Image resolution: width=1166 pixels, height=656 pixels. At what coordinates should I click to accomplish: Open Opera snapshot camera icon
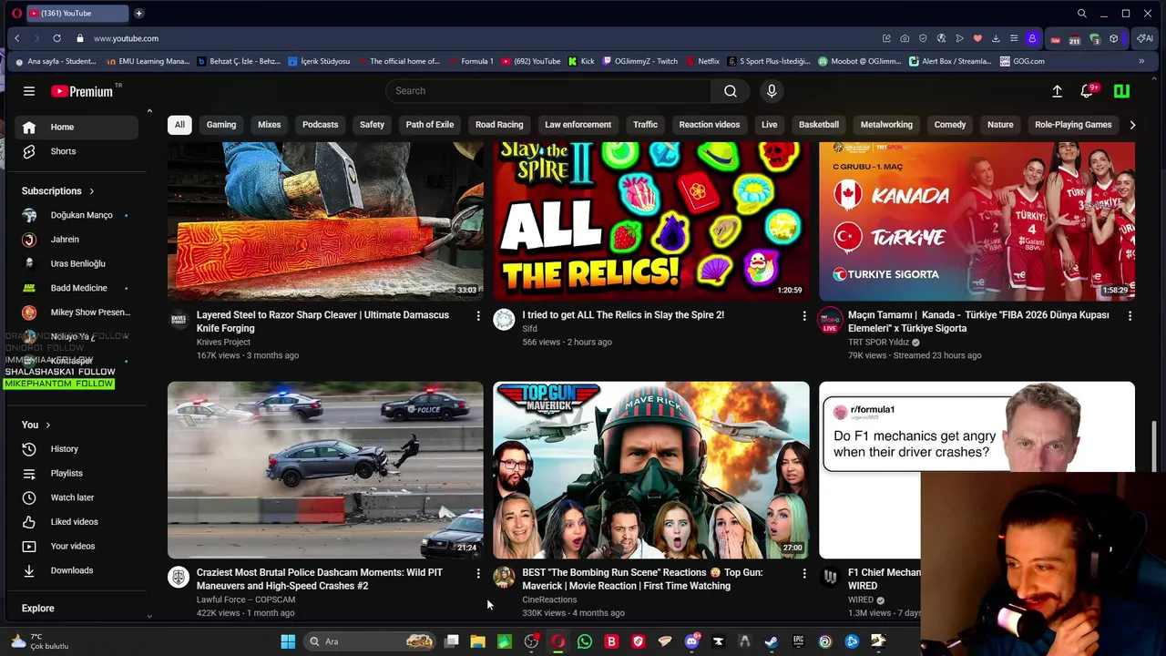pyautogui.click(x=905, y=38)
